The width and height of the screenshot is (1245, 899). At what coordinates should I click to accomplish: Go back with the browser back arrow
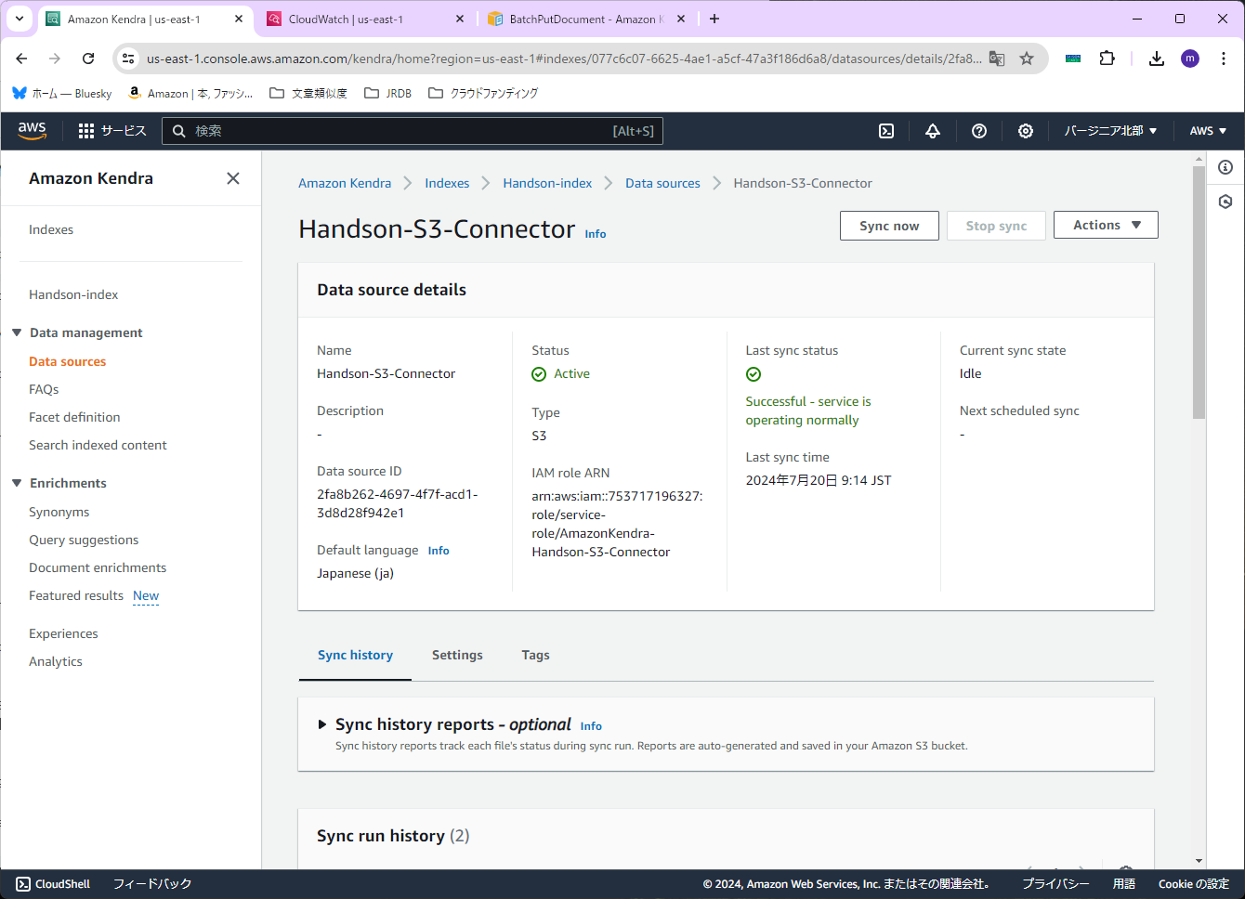[21, 59]
